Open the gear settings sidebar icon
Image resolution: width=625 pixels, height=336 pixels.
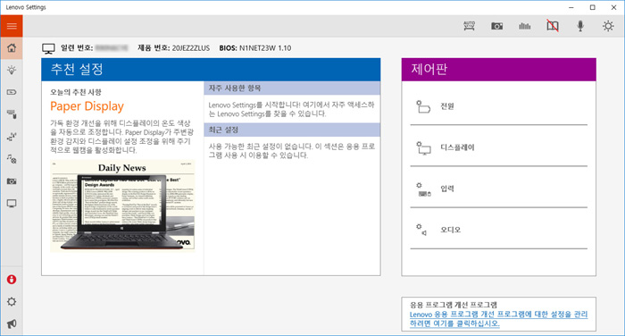[x=12, y=302]
